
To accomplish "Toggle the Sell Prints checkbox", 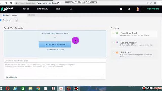I will pyautogui.click(x=113, y=52).
